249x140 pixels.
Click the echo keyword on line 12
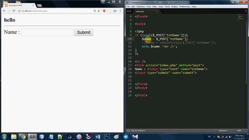146,47
